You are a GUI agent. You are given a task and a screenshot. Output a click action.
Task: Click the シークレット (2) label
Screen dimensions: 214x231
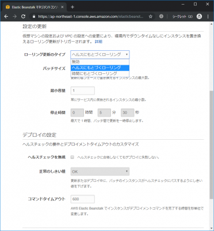[x=182, y=17]
